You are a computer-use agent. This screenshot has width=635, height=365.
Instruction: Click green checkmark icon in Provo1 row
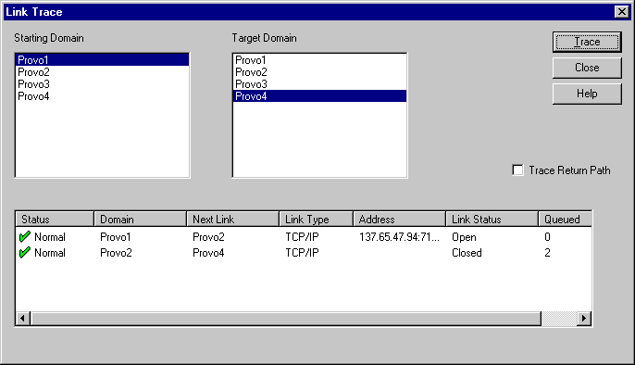[25, 236]
